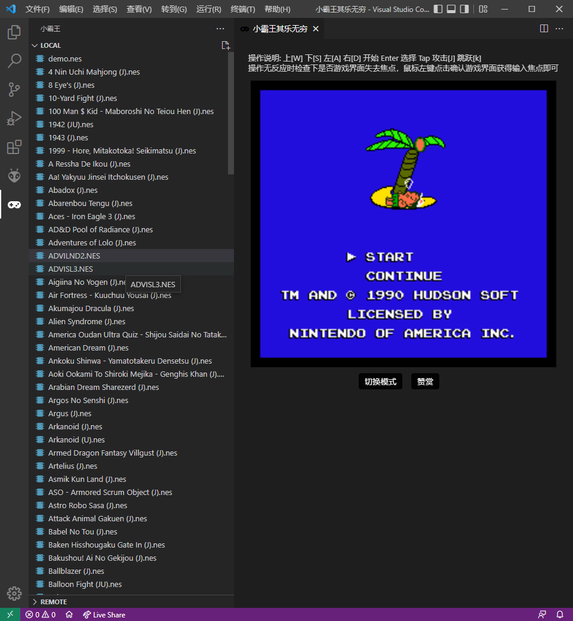This screenshot has height=621, width=573.
Task: Select 1942 (JU).nes
Action: coord(131,124)
